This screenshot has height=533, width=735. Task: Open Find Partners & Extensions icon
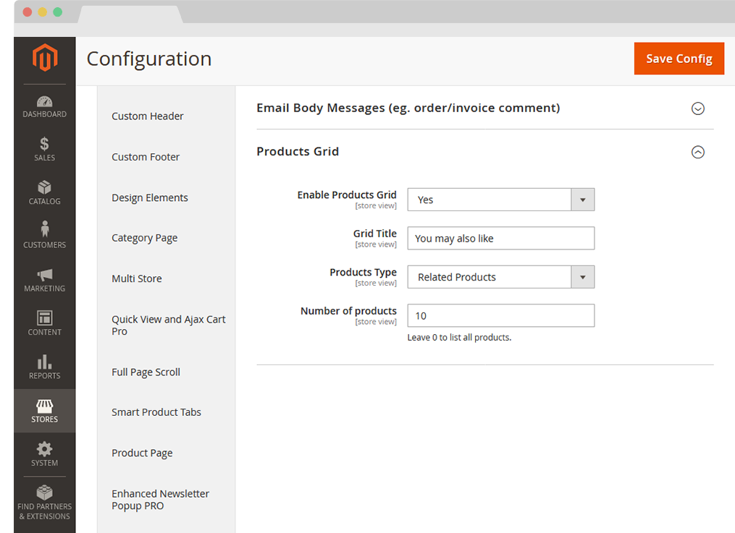[44, 493]
